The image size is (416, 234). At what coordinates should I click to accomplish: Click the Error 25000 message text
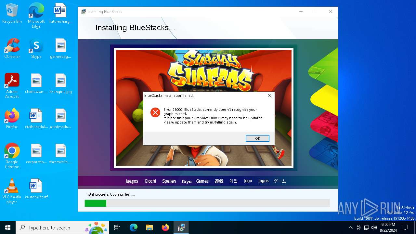[x=214, y=116]
